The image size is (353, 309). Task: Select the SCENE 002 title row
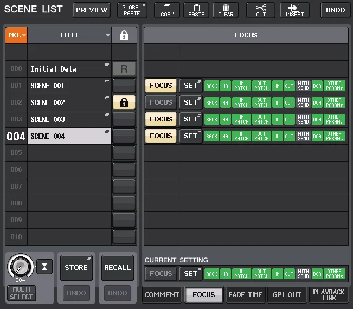pyautogui.click(x=69, y=102)
